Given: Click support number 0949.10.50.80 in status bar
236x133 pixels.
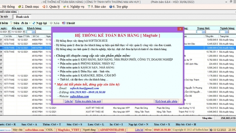Looking at the screenshot, I should click(162, 130).
